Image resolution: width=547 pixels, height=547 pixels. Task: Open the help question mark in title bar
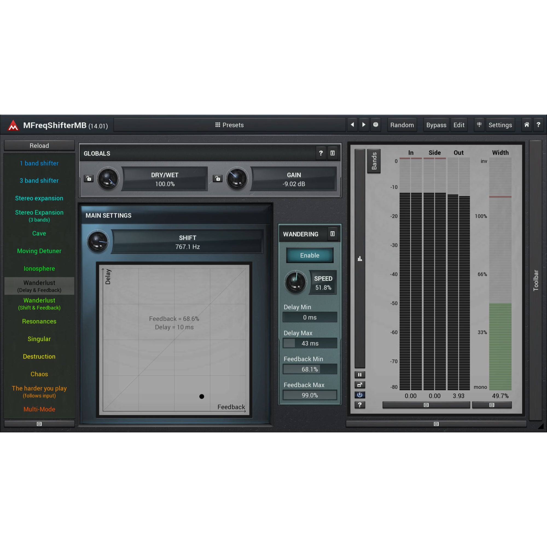coord(539,125)
